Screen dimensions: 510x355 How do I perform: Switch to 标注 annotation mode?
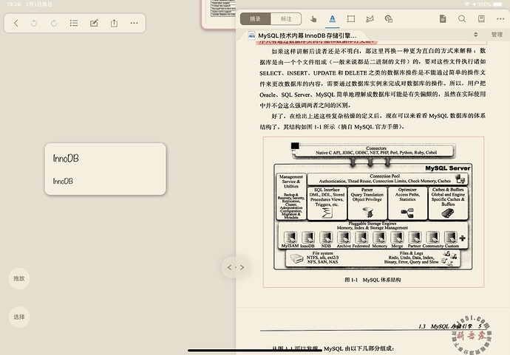[x=286, y=19]
